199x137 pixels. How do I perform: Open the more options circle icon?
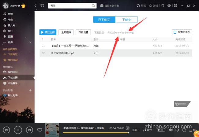[x=184, y=130]
